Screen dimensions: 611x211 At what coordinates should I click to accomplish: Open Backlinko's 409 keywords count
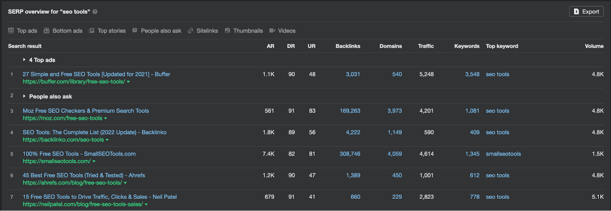click(x=474, y=132)
